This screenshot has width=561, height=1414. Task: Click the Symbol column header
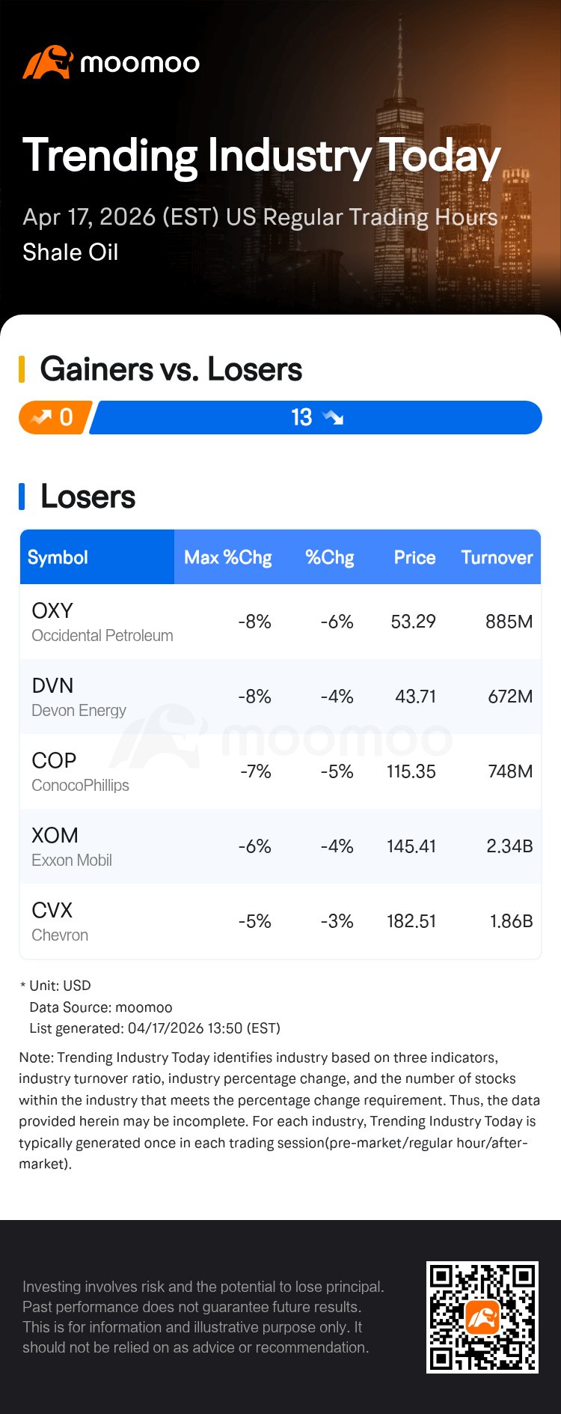(x=58, y=557)
